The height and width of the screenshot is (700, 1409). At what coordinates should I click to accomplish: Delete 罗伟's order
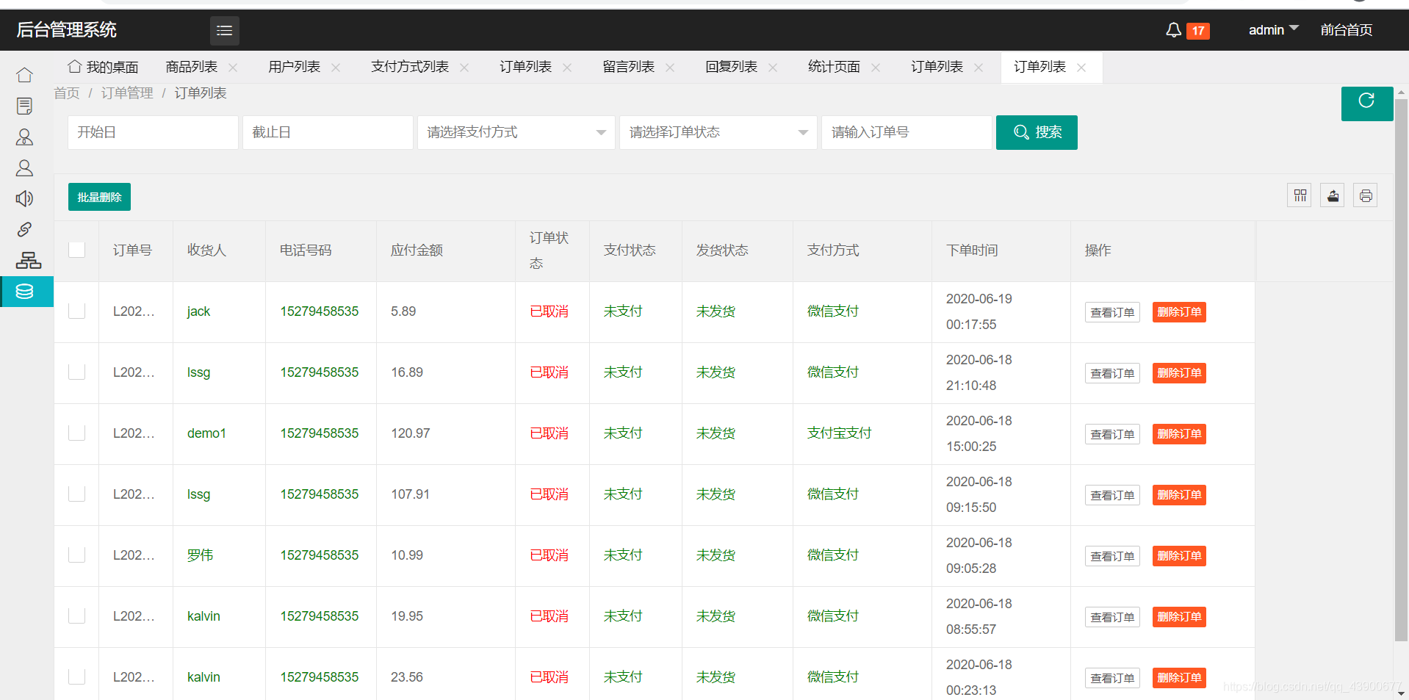pyautogui.click(x=1179, y=556)
